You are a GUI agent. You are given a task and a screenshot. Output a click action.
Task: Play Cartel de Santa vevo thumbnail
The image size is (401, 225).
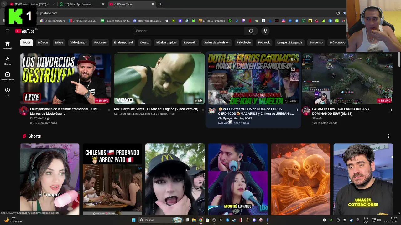[159, 79]
